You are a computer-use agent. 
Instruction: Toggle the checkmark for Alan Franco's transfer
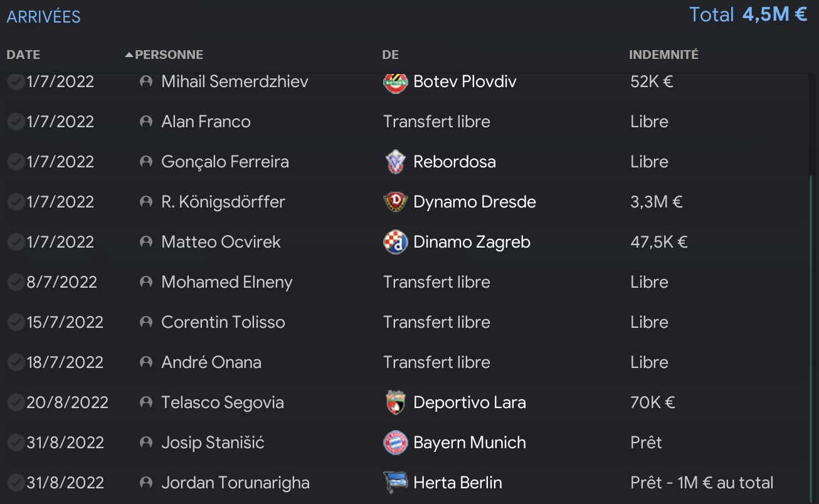[x=16, y=122]
